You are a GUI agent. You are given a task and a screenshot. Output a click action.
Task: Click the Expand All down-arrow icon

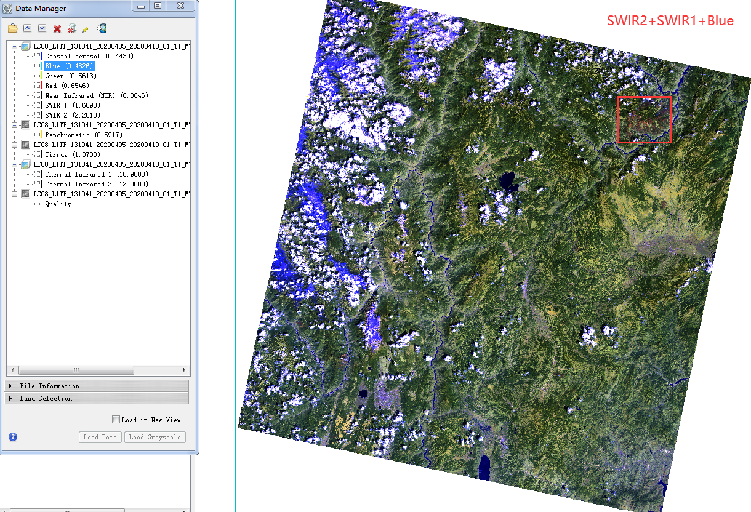click(42, 28)
